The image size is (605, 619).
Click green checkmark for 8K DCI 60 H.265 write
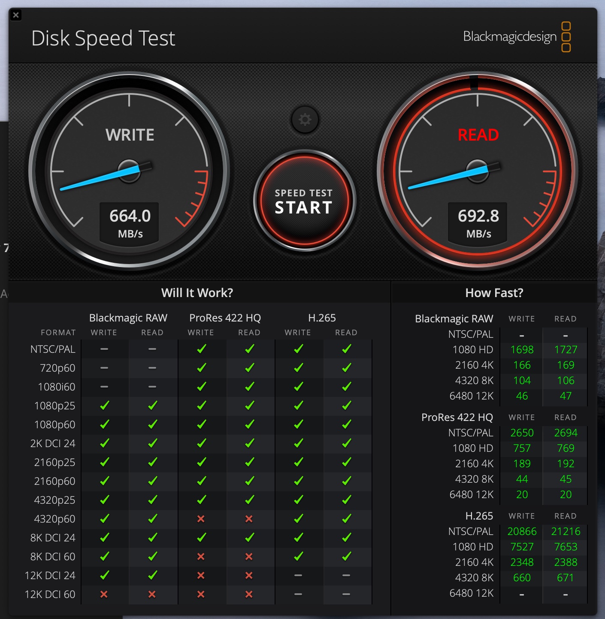[298, 556]
